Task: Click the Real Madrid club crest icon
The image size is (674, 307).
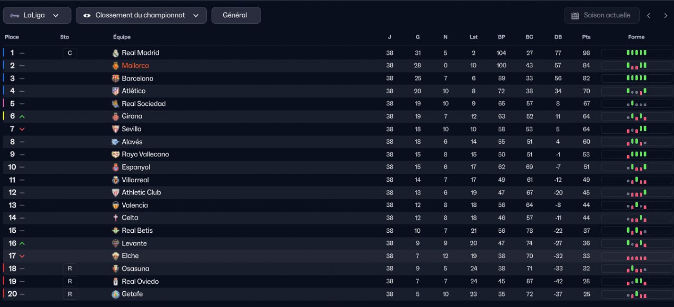Action: [116, 53]
